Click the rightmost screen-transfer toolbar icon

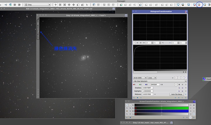pos(209,5)
